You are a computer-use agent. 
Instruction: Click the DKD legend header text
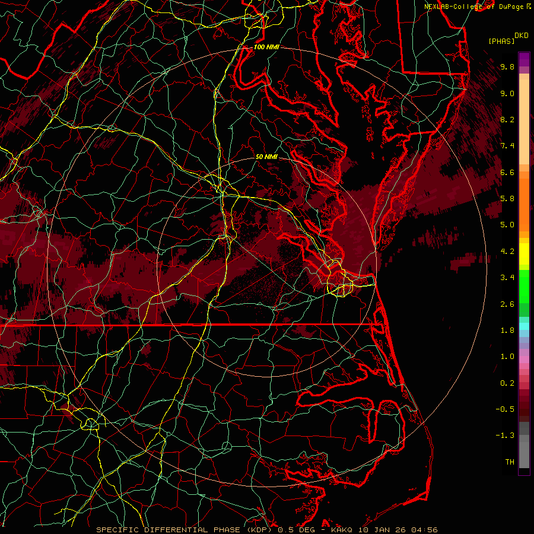522,36
